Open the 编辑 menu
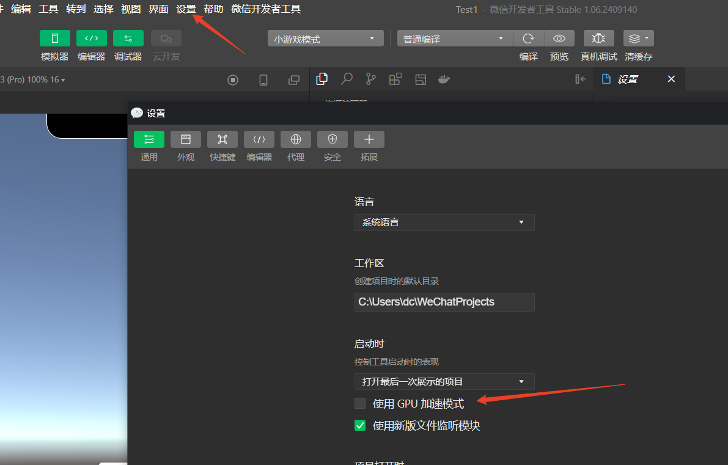This screenshot has width=728, height=465. (x=21, y=9)
